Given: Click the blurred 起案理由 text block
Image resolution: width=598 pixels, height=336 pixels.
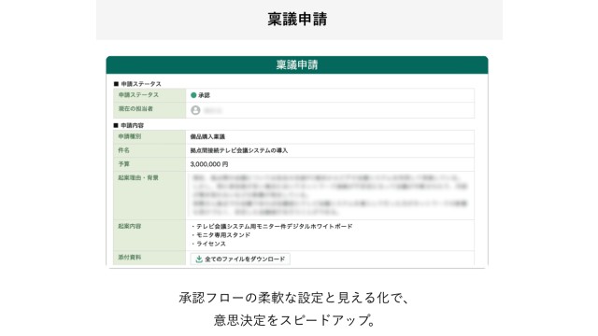Looking at the screenshot, I should 330,195.
